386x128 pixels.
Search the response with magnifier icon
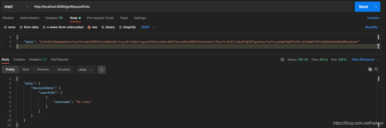[x=376, y=69]
